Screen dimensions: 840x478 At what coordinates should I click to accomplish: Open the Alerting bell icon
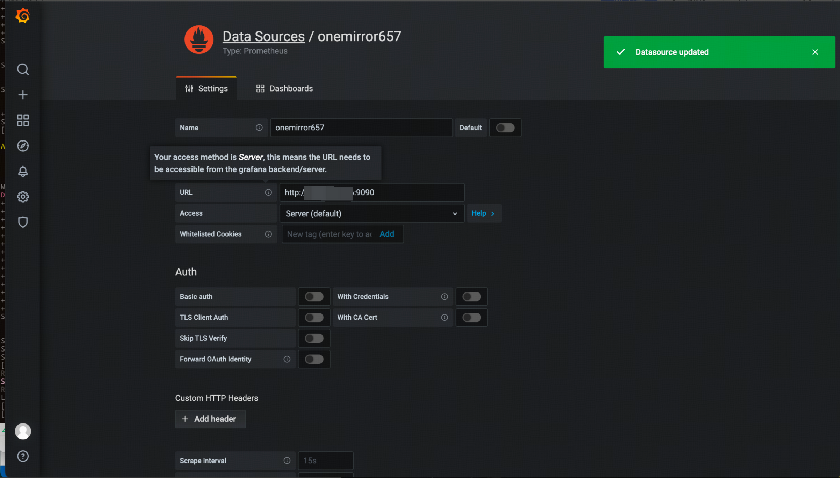pyautogui.click(x=23, y=171)
